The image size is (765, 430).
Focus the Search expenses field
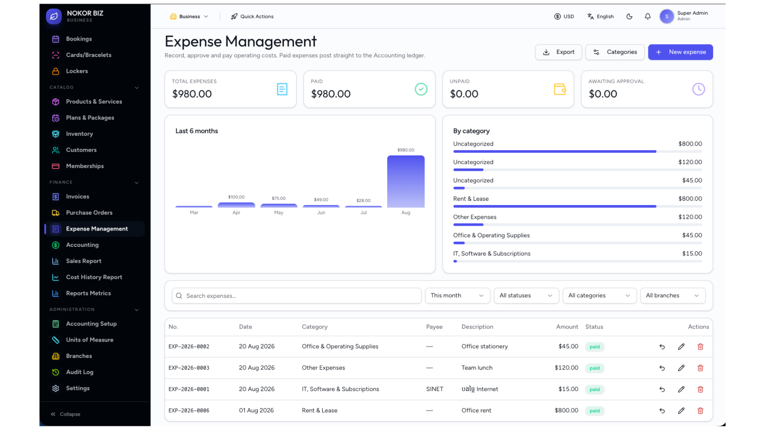pos(296,296)
